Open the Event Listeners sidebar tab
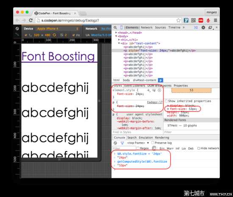The image size is (233, 197). (x=134, y=86)
